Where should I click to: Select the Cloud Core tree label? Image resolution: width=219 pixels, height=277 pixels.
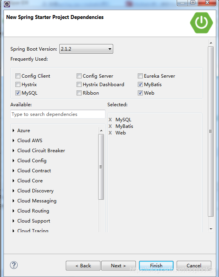tap(30, 181)
